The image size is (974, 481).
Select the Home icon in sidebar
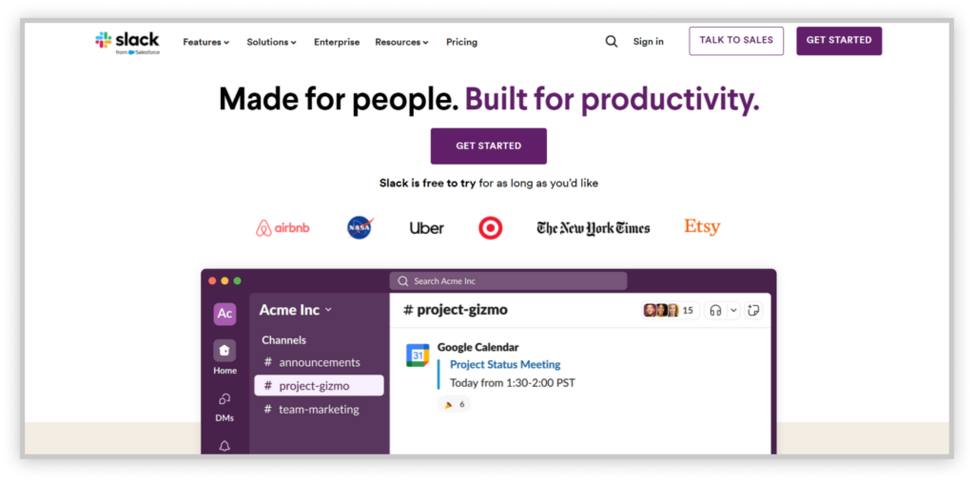point(224,351)
